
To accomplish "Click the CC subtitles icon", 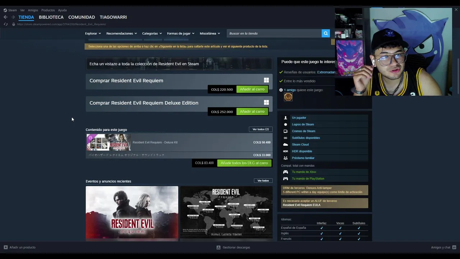I will [x=286, y=138].
